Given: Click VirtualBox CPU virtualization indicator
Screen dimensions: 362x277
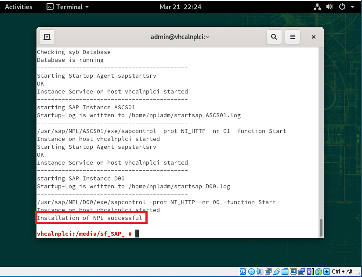Looking at the screenshot, I should (x=310, y=271).
